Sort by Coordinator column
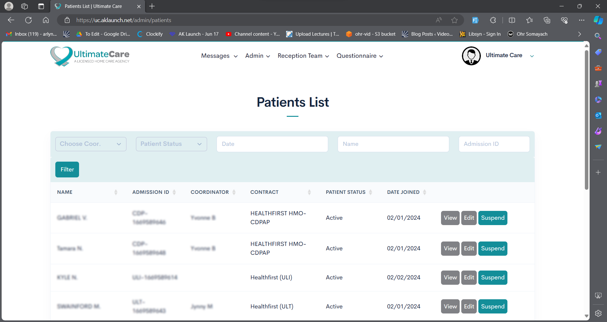This screenshot has width=607, height=322. click(x=234, y=192)
